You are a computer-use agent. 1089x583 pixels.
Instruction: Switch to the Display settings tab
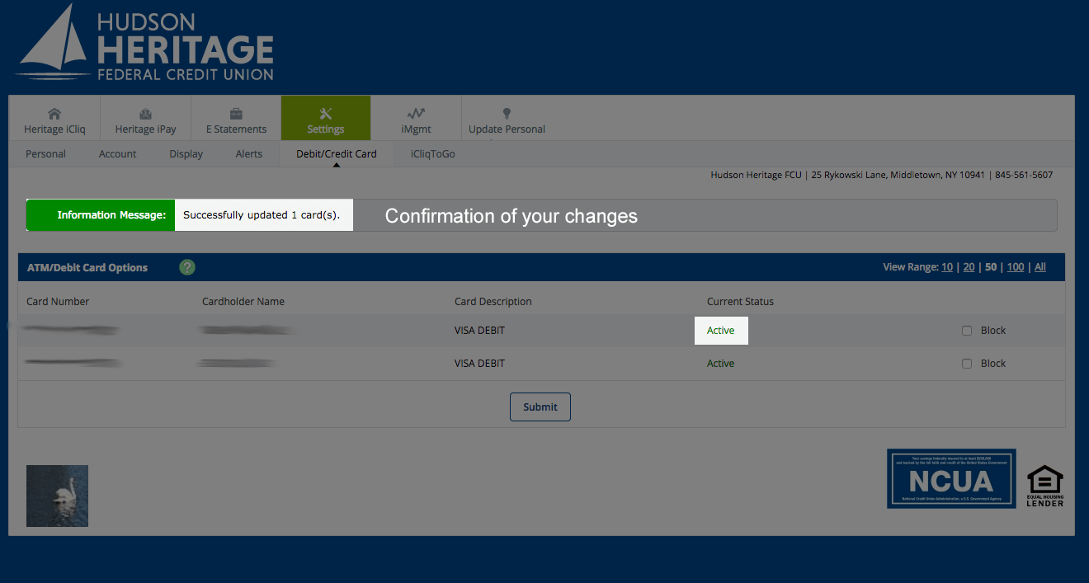click(186, 153)
